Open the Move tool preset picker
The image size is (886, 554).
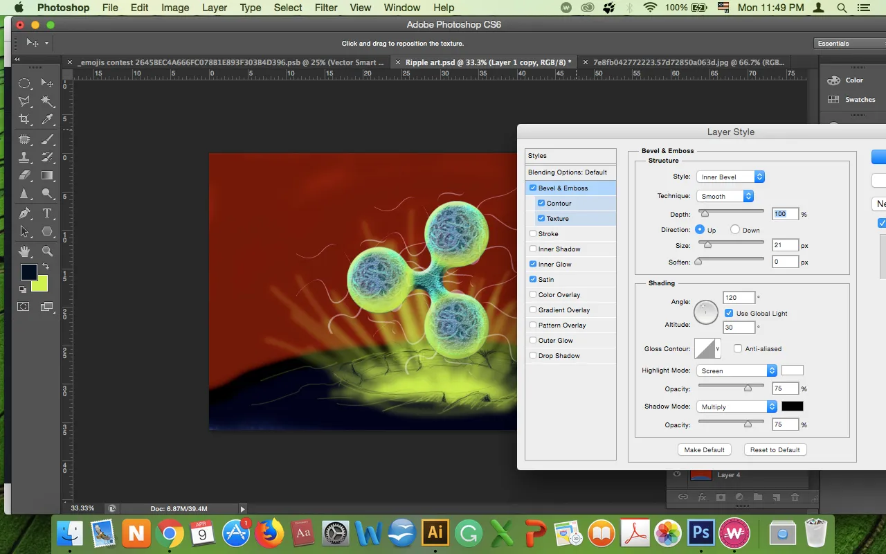point(46,43)
